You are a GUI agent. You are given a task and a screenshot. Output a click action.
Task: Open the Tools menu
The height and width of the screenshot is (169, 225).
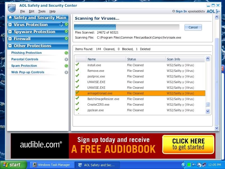tap(42, 11)
